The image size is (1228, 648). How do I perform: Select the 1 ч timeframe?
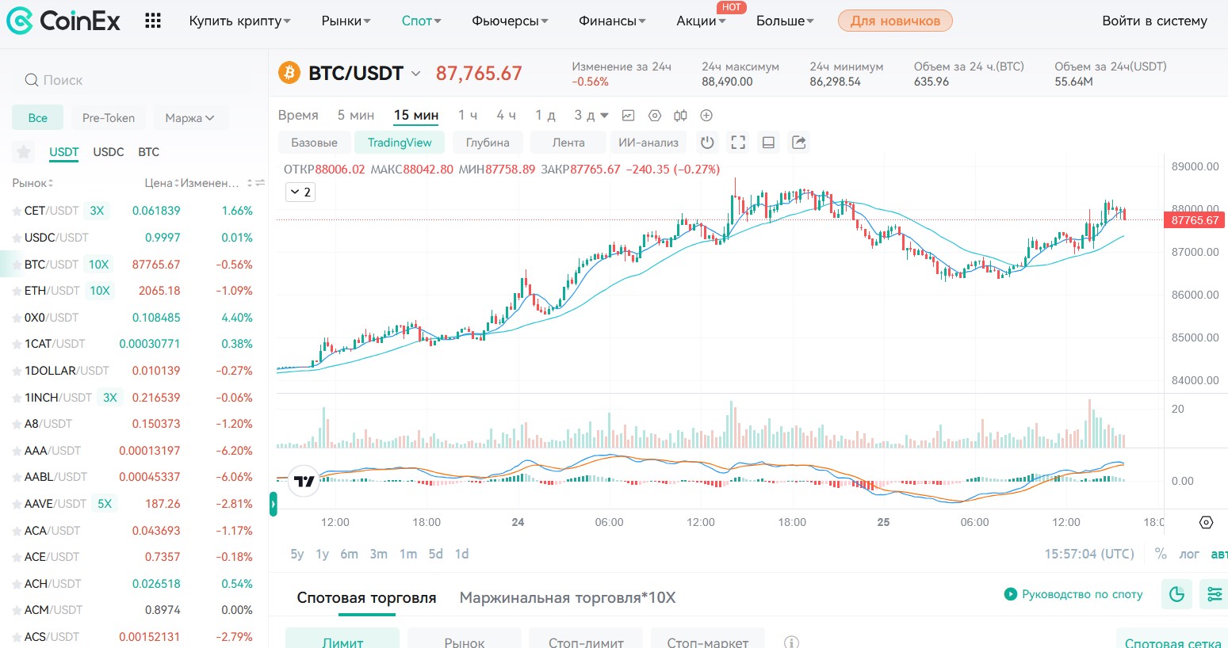pyautogui.click(x=467, y=116)
